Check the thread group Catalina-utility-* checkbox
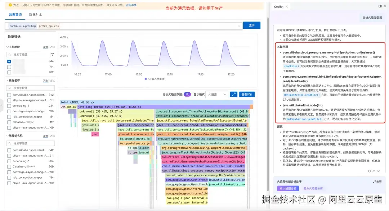389x211 pixels. [9, 167]
